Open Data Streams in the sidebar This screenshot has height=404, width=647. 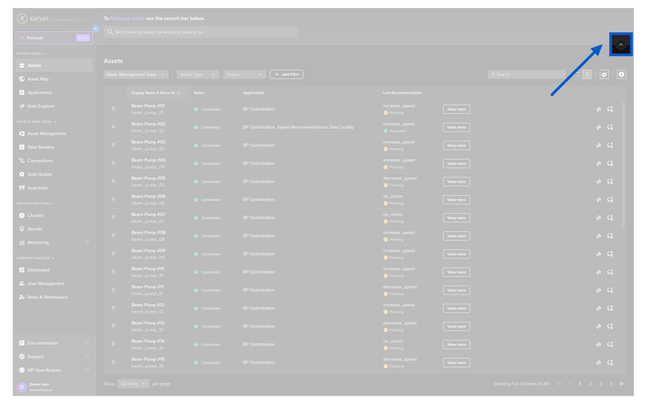pos(41,147)
